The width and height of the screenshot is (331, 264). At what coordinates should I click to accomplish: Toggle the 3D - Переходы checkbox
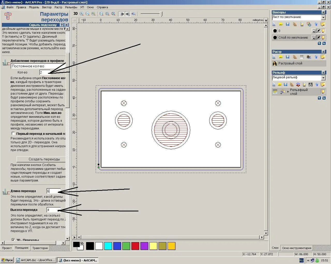point(13,240)
